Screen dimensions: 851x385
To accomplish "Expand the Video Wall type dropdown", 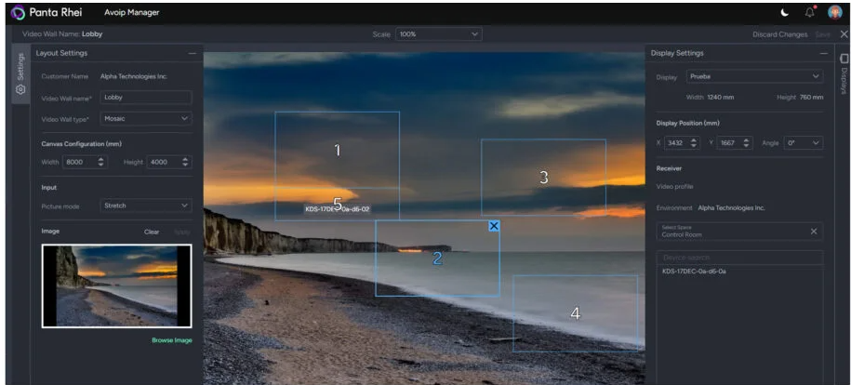I will click(145, 119).
